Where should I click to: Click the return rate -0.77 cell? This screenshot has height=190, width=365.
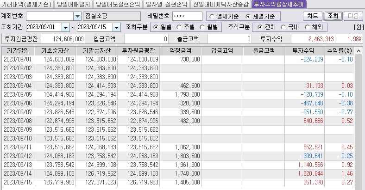pyautogui.click(x=340, y=112)
